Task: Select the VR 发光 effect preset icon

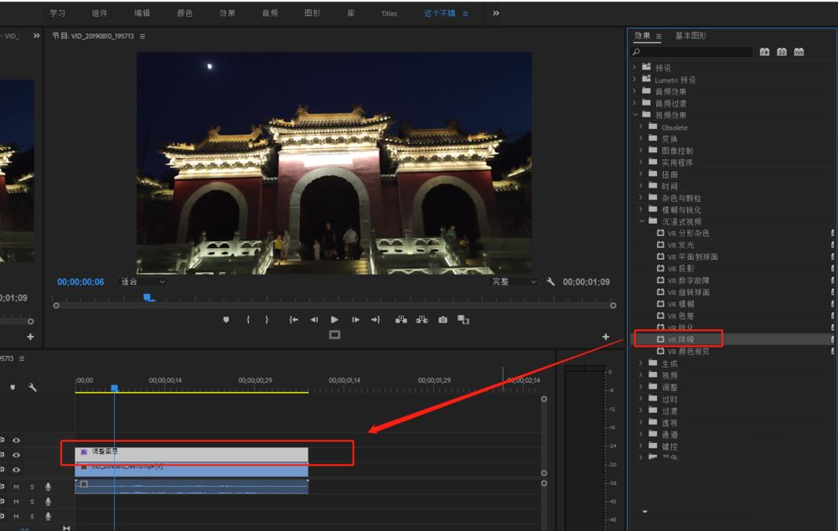Action: [660, 245]
